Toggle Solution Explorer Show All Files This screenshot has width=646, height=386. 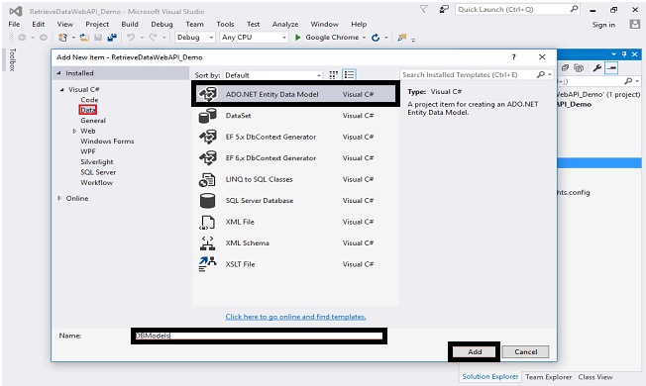point(579,68)
